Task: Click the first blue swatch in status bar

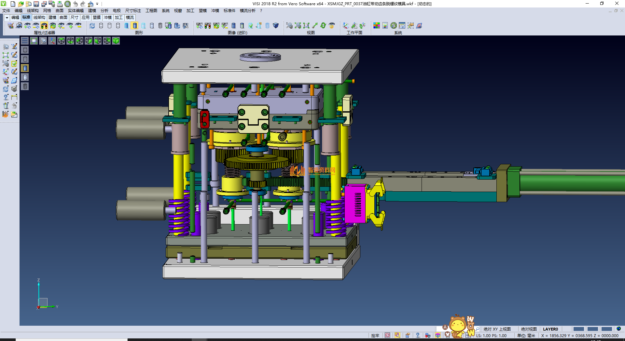Action: 578,329
